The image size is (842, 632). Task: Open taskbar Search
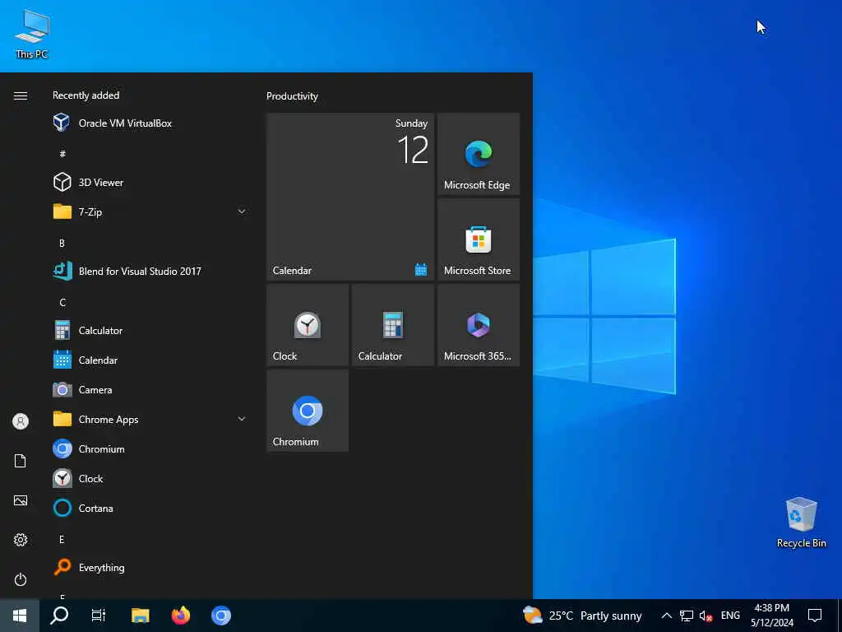(x=59, y=616)
